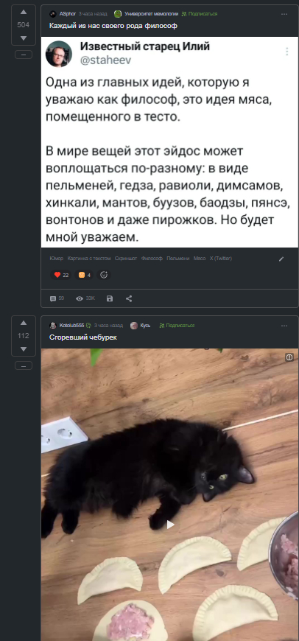Select the «Пельмени» tag
This screenshot has height=641, width=299.
pyautogui.click(x=178, y=259)
